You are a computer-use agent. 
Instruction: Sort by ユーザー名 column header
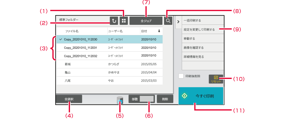115,31
